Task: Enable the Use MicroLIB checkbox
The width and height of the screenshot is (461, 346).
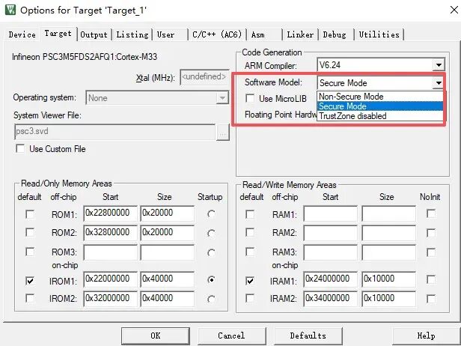Action: (250, 98)
